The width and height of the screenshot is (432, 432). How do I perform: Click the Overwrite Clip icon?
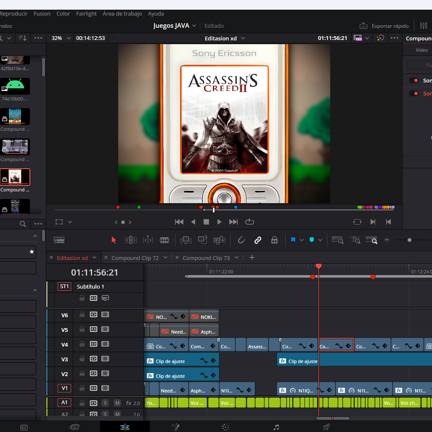coord(202,240)
